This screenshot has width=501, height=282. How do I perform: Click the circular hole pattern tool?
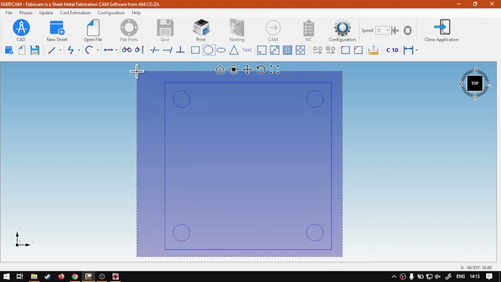300,50
